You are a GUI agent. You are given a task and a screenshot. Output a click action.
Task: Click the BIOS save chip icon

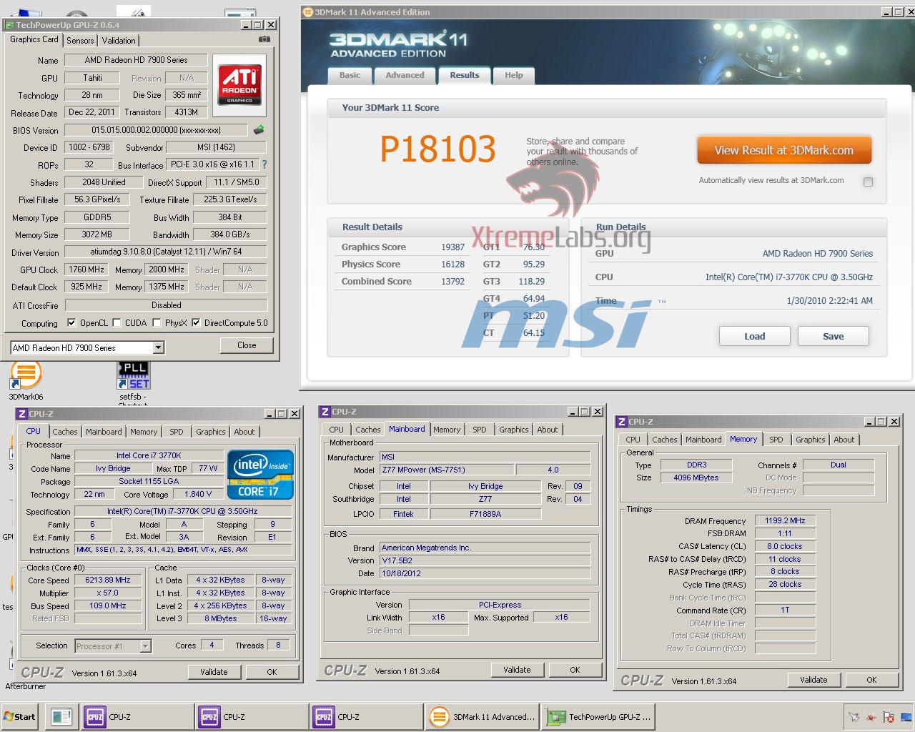(x=259, y=130)
